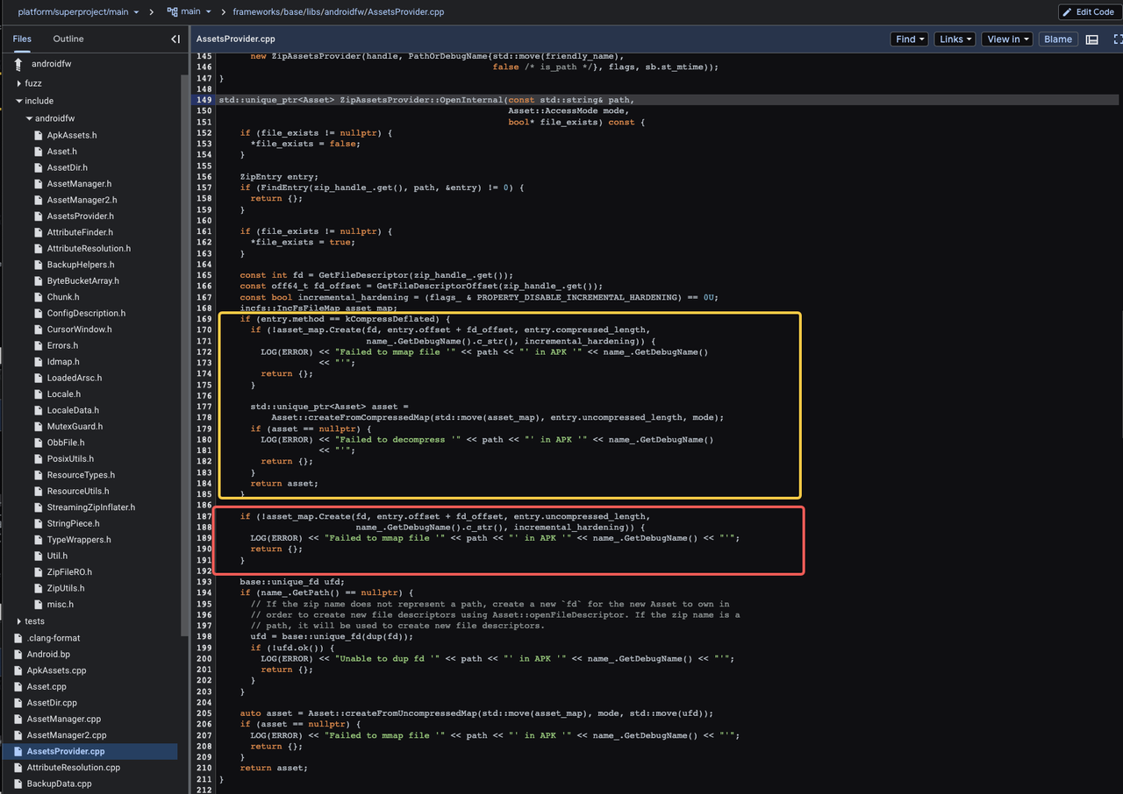The image size is (1123, 794).
Task: Open ZipFileRO.h file
Action: click(x=69, y=572)
